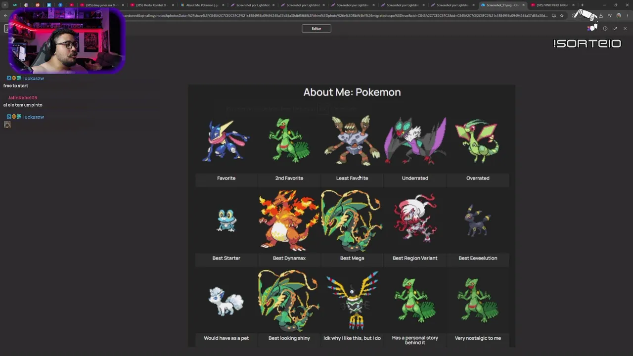Close the About Me: Pokemon tab

point(224,5)
